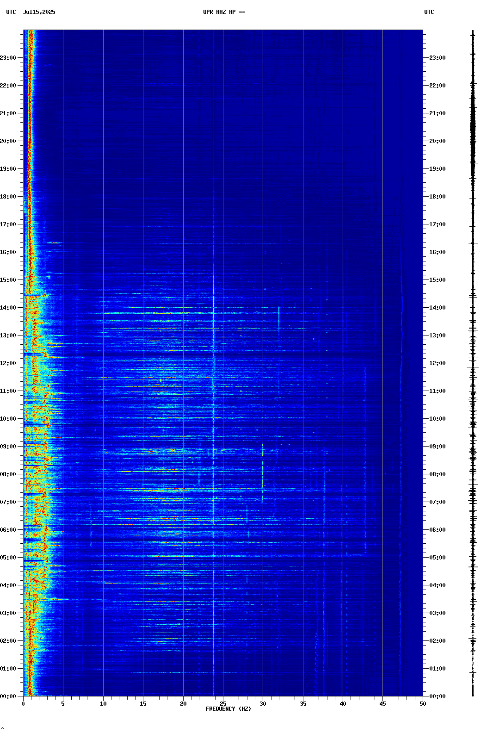The image size is (493, 733).
Task: Click the '10' frequency tick label
Action: coord(103,704)
